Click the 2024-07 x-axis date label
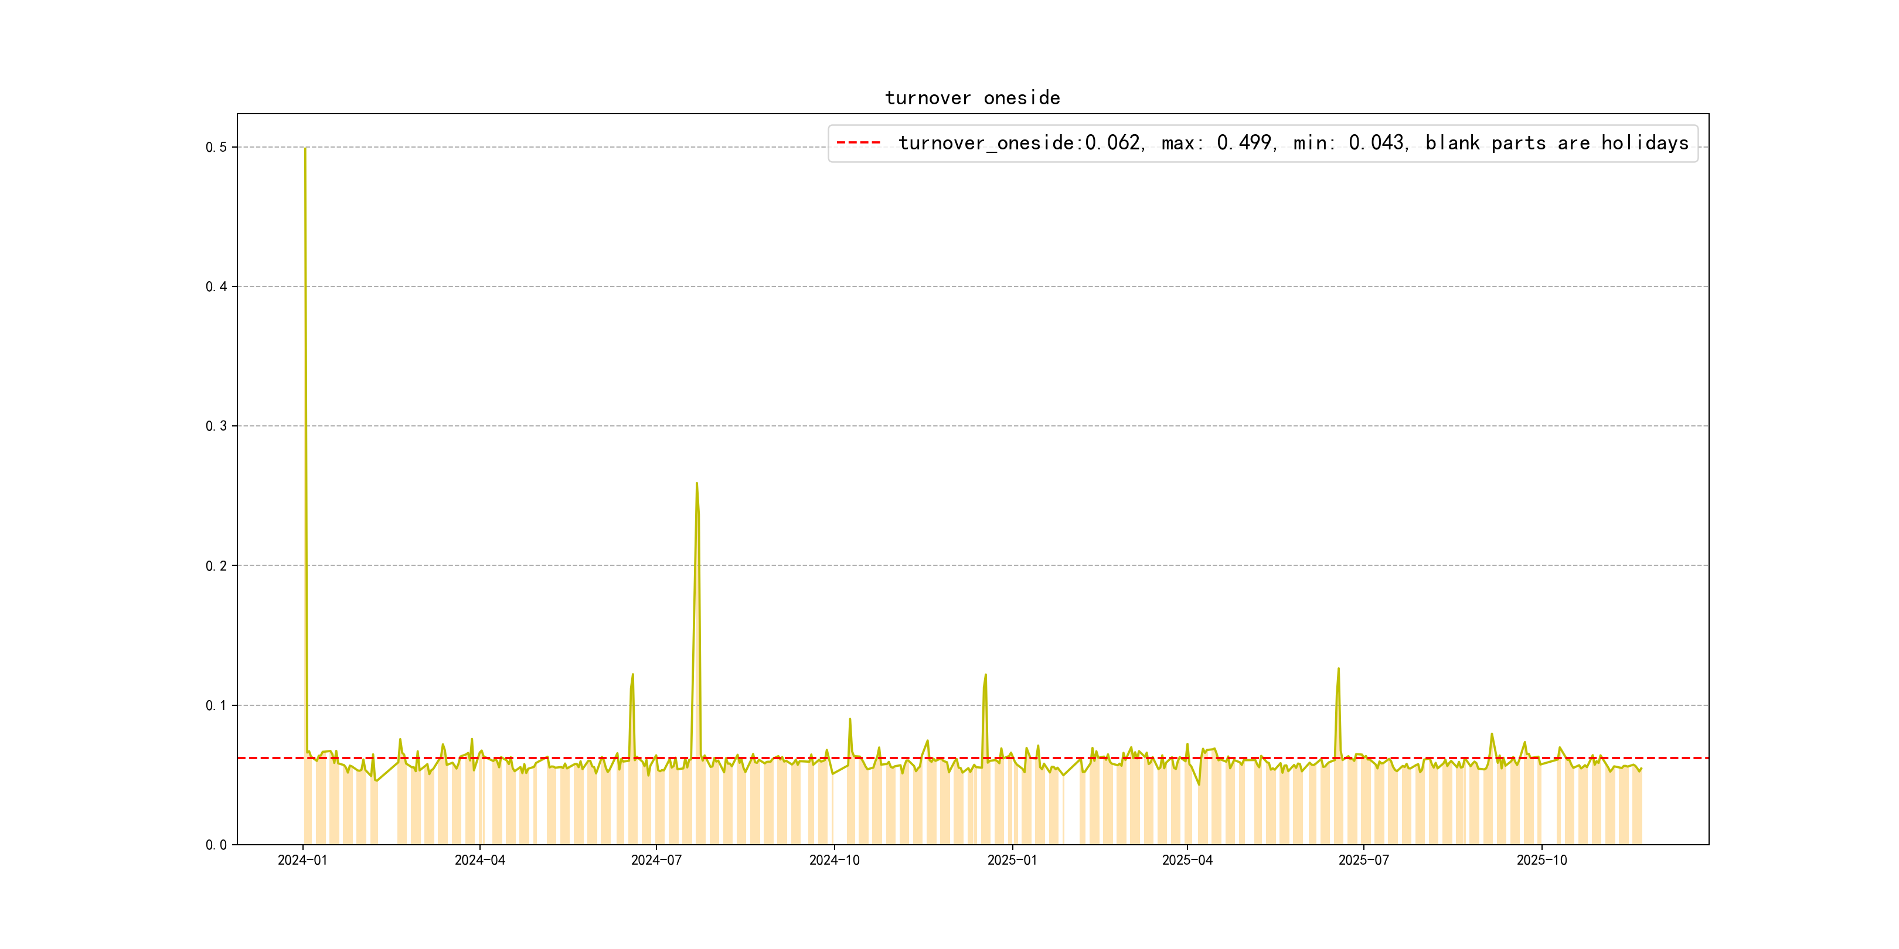1899x949 pixels. pyautogui.click(x=656, y=861)
